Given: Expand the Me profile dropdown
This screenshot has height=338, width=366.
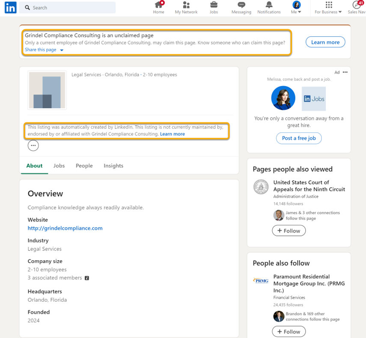Looking at the screenshot, I should point(296,8).
